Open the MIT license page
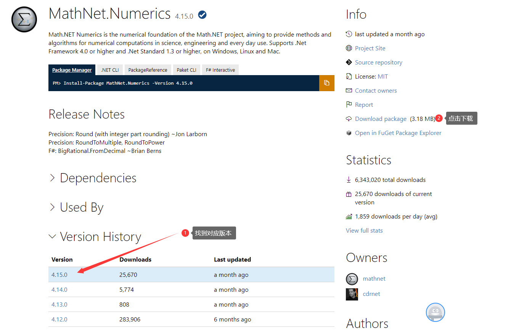 tap(383, 76)
